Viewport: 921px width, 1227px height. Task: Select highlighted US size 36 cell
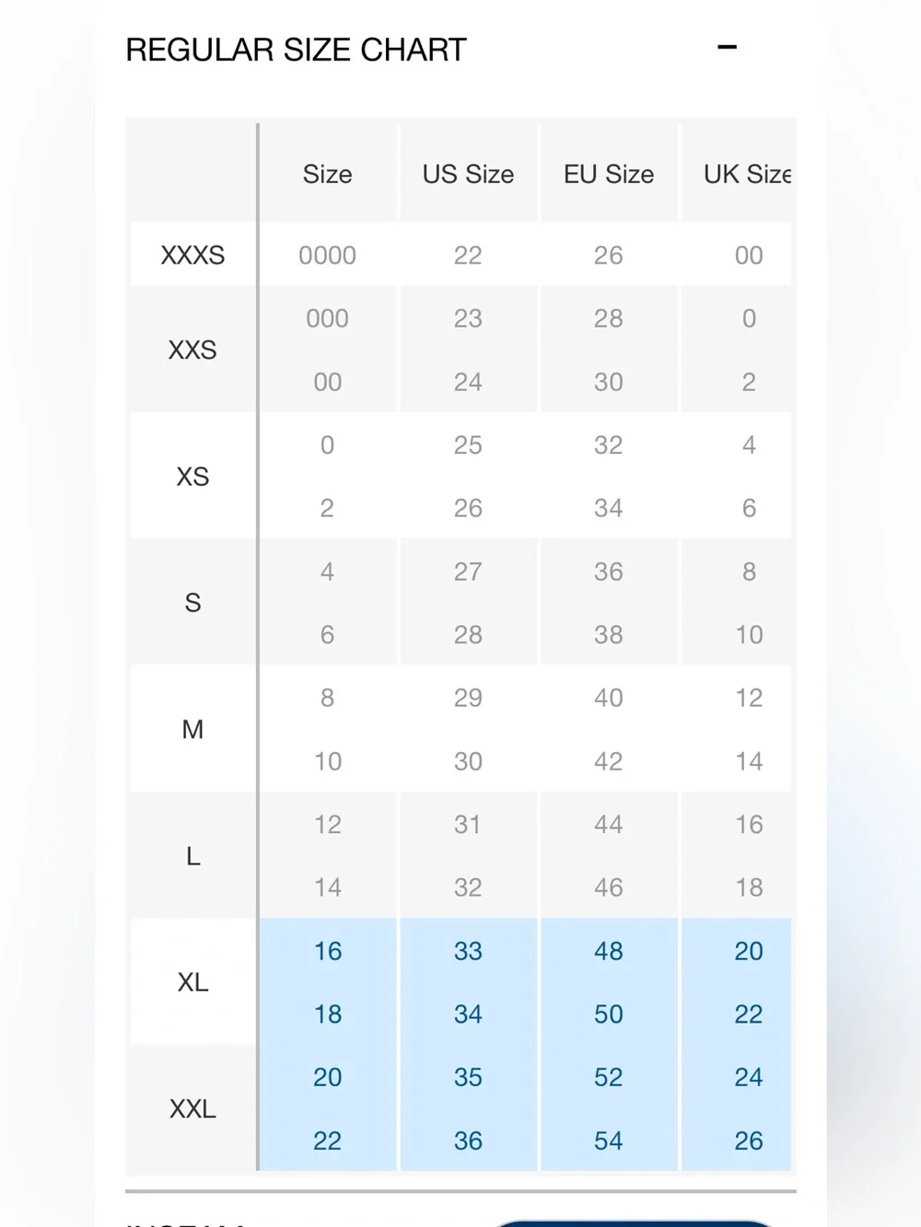pos(468,1140)
